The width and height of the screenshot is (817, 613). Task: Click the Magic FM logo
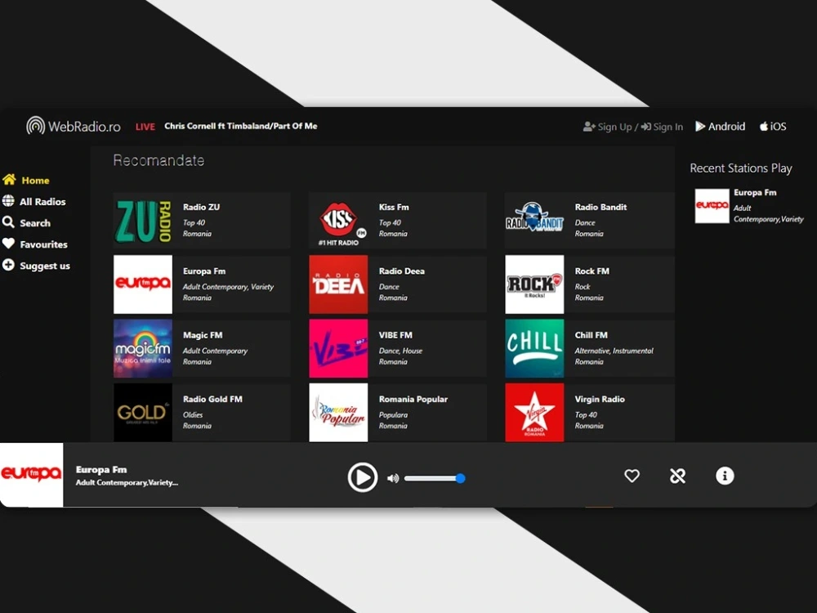(x=143, y=348)
